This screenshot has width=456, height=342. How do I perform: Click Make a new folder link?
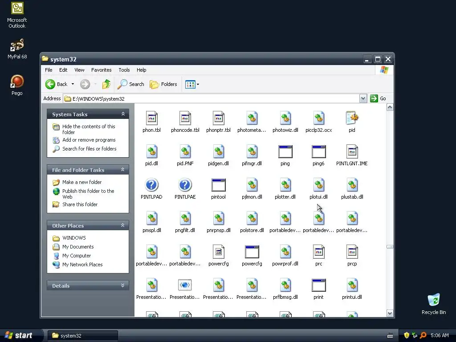click(82, 182)
